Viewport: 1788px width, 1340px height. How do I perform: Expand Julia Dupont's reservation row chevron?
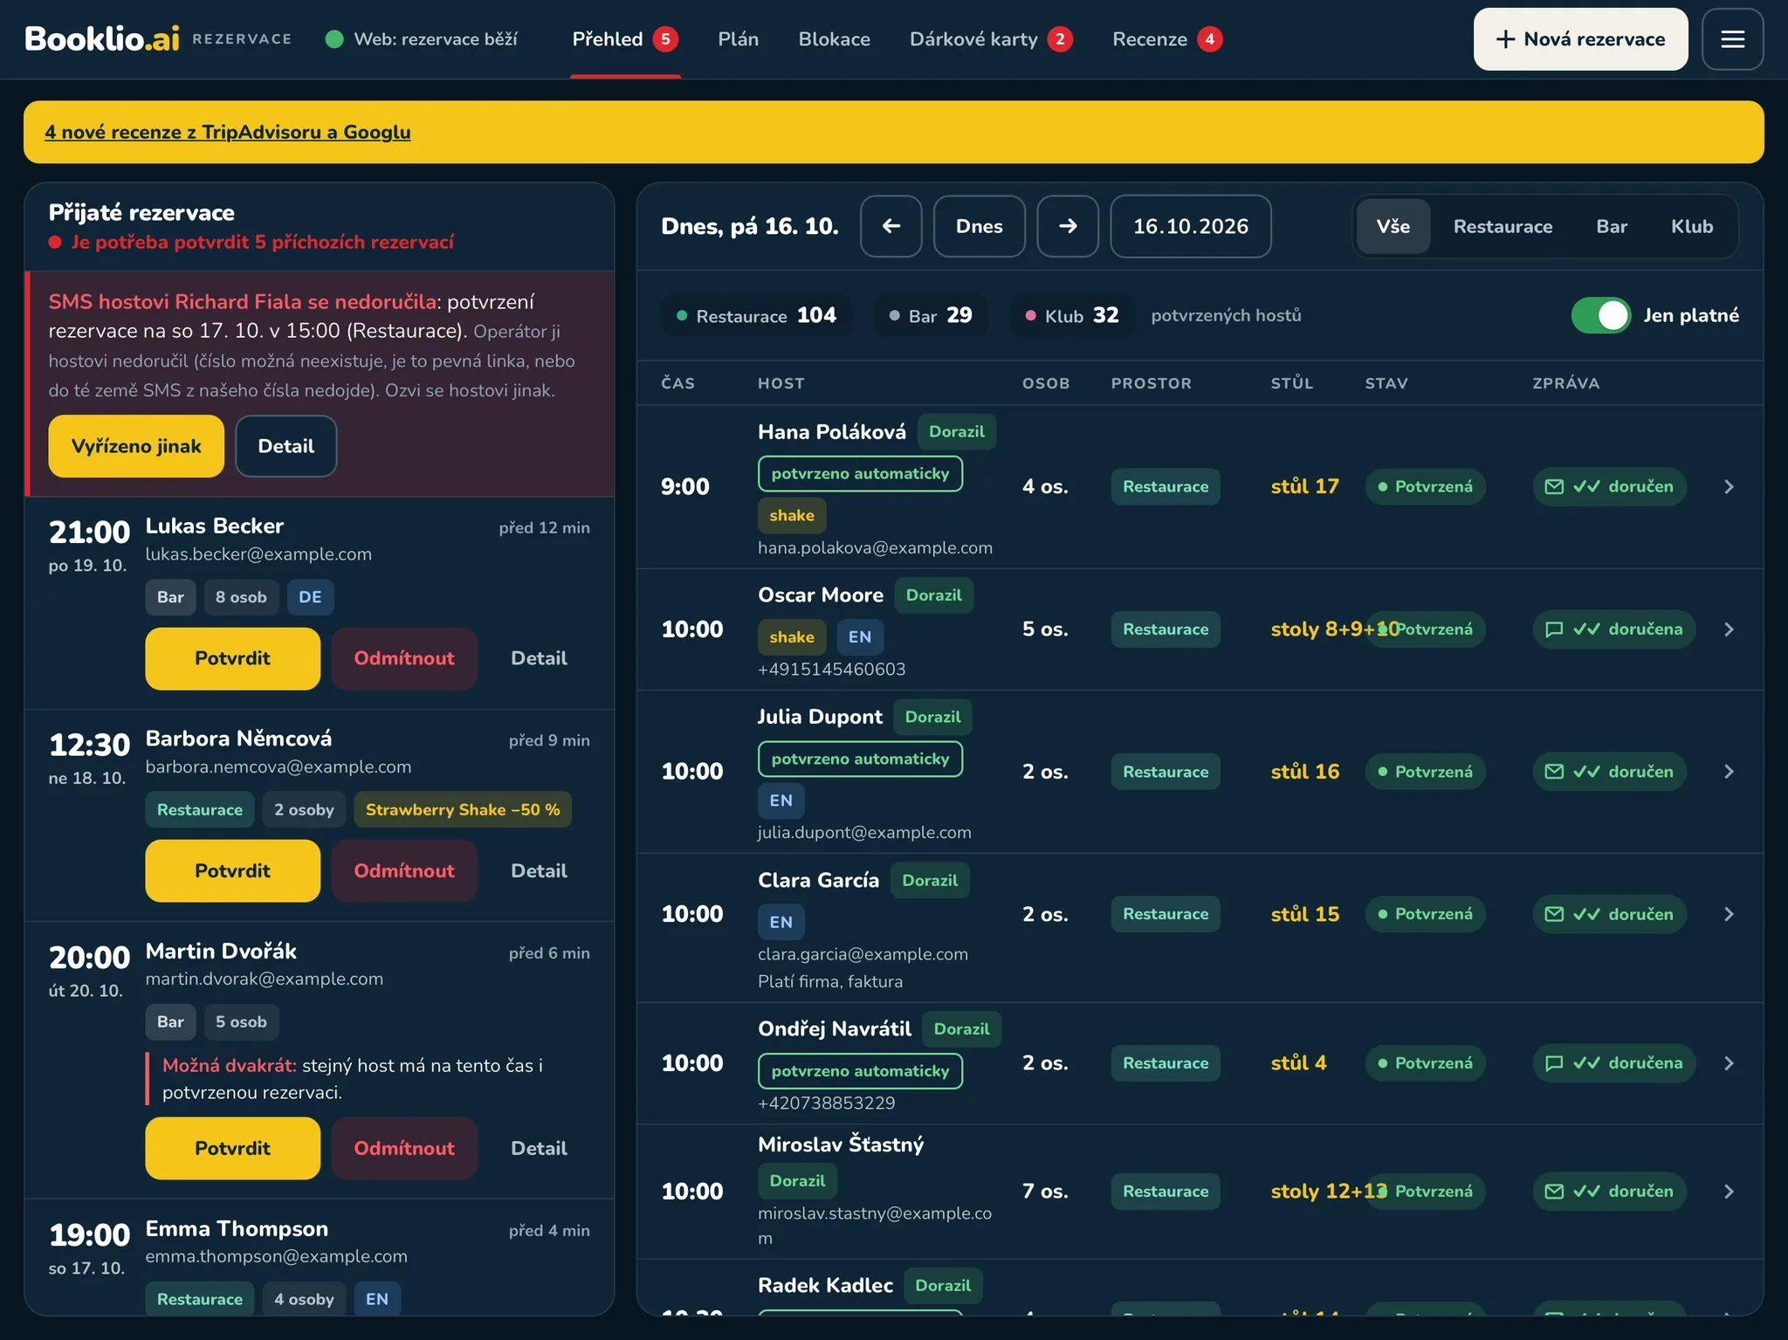(1729, 772)
